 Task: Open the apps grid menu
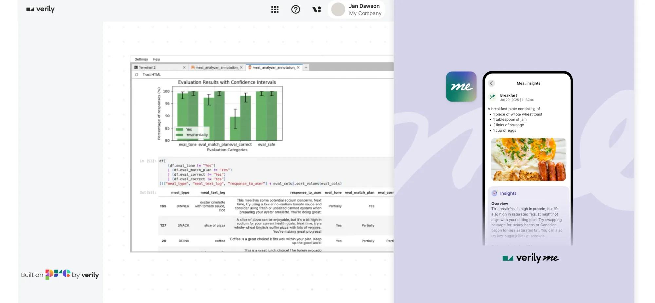(275, 9)
